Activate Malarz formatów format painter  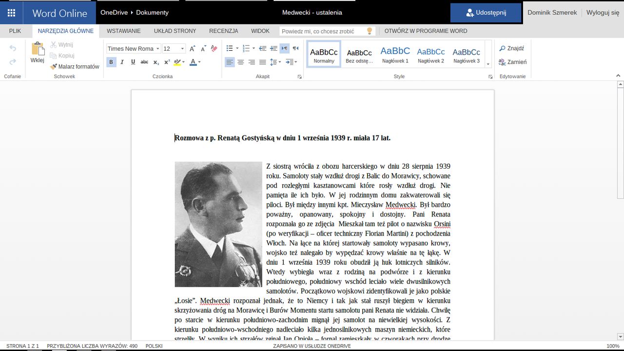(x=75, y=66)
